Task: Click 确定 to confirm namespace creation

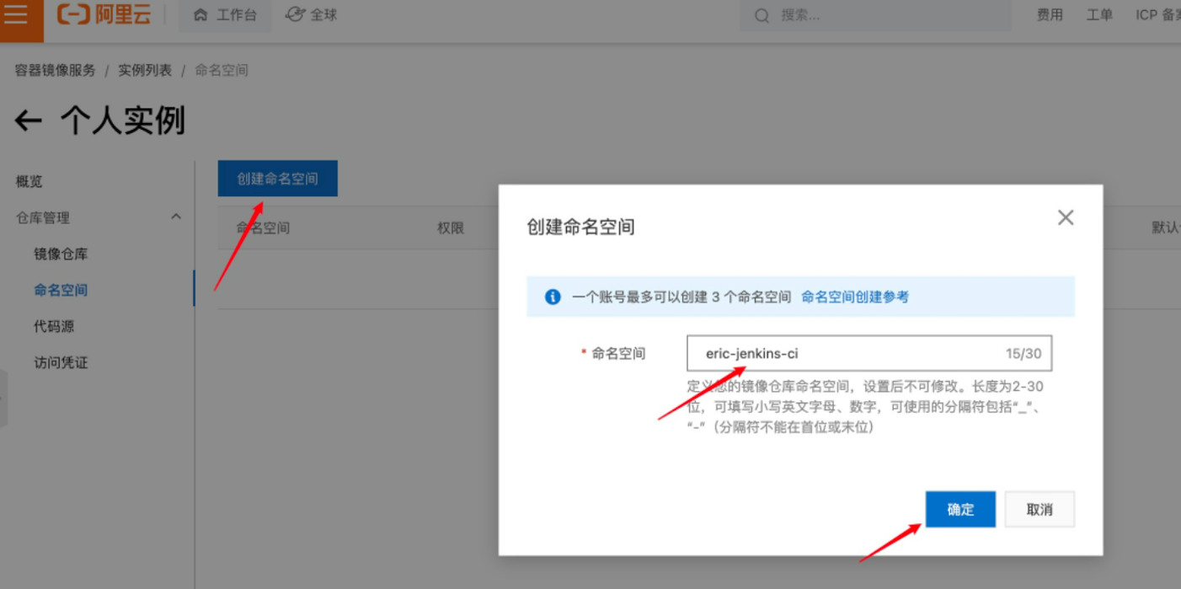Action: [960, 509]
